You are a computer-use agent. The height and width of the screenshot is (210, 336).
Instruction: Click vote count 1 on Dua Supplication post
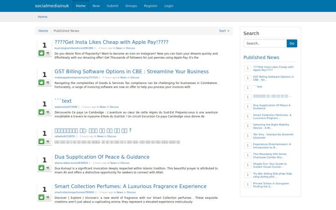(x=44, y=160)
